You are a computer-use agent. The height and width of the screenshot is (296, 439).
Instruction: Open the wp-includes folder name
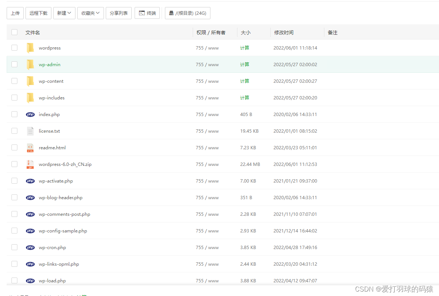click(51, 98)
